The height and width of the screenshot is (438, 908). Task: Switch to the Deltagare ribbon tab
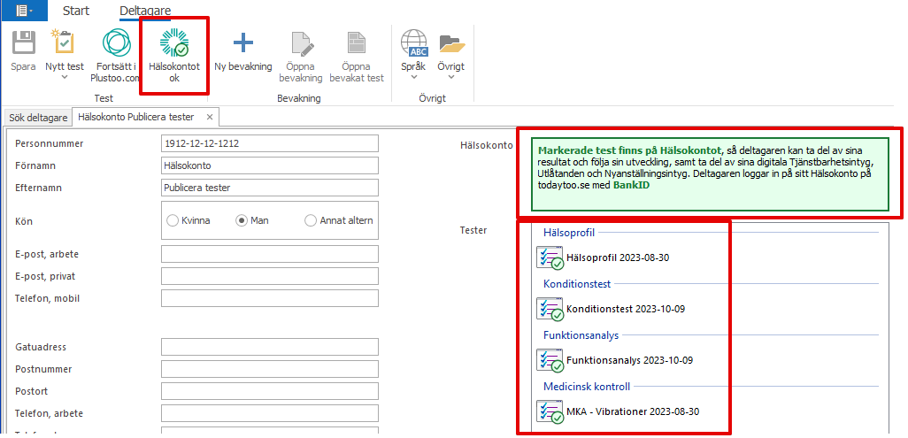tap(145, 11)
